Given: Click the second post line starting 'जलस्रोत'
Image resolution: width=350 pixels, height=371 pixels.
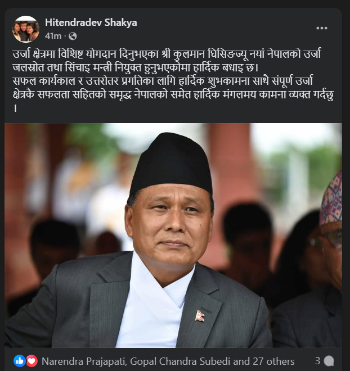Looking at the screenshot, I should click(x=135, y=67).
